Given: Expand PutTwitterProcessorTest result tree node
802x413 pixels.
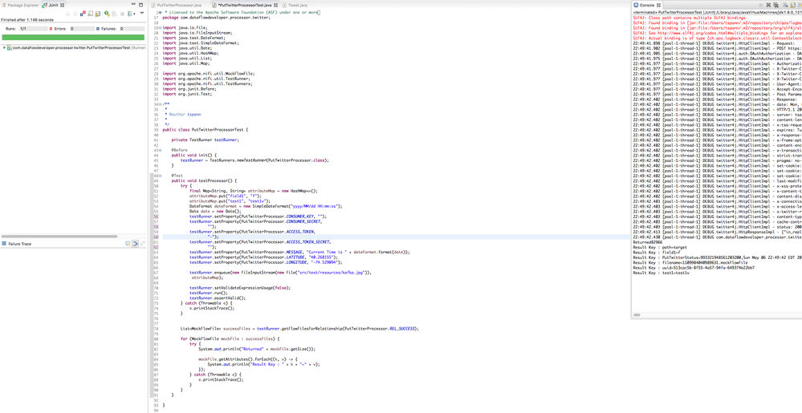Looking at the screenshot, I should [4, 47].
